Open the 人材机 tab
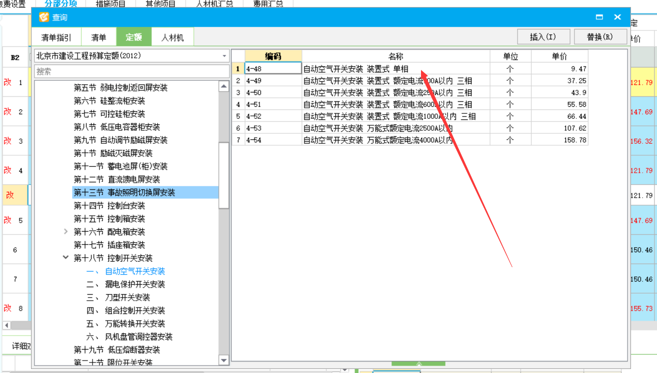The width and height of the screenshot is (657, 373). [x=172, y=37]
